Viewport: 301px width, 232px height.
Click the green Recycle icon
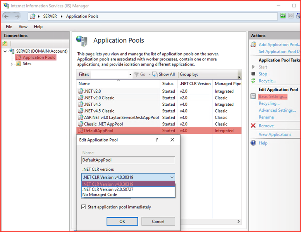(253, 81)
